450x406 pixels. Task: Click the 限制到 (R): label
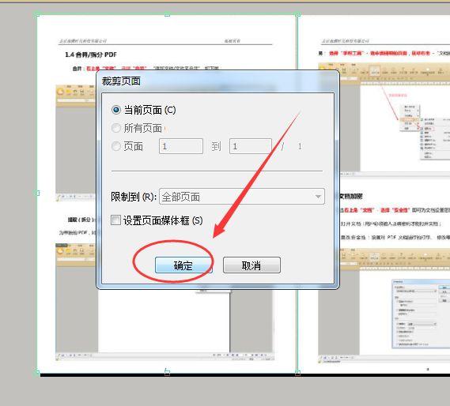(134, 197)
